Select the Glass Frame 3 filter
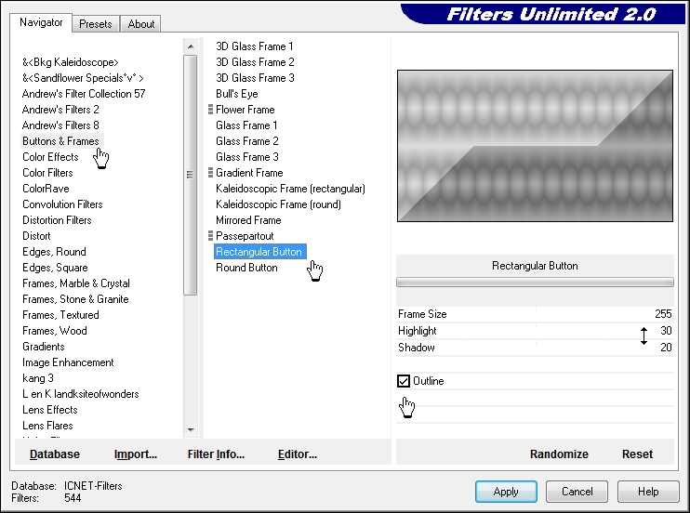The image size is (690, 513). point(246,157)
